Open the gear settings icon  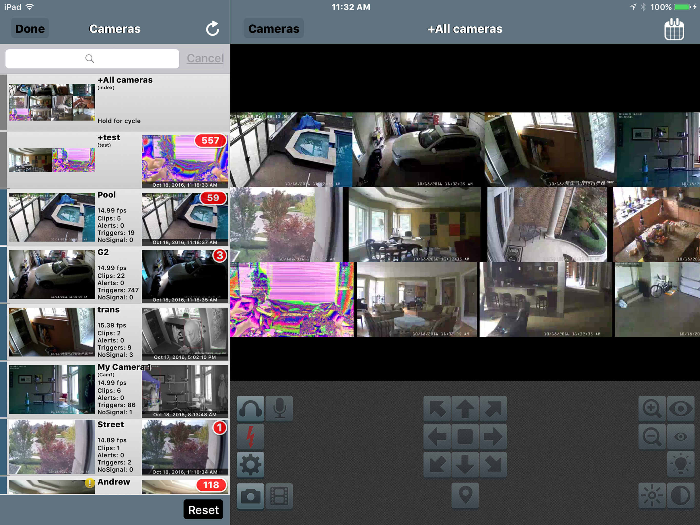pos(250,465)
